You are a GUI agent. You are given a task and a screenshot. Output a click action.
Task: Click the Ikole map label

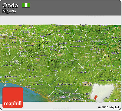(82, 37)
